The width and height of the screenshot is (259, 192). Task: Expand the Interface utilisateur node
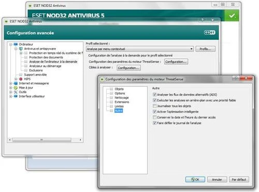coord(11,96)
